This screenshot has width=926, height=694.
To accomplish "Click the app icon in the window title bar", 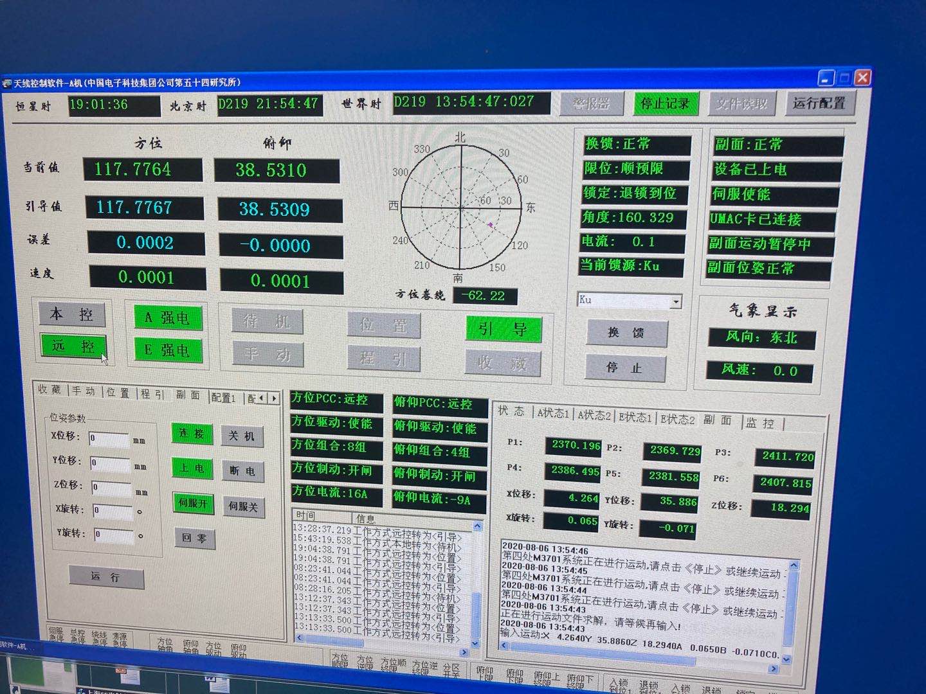I will tap(7, 83).
